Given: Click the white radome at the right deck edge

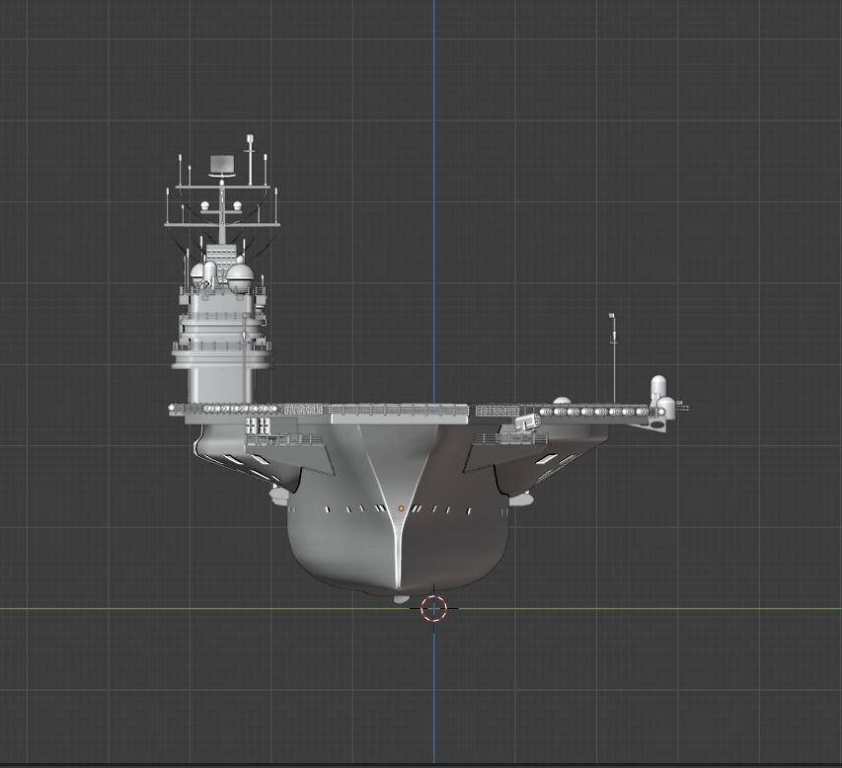Looking at the screenshot, I should [658, 389].
